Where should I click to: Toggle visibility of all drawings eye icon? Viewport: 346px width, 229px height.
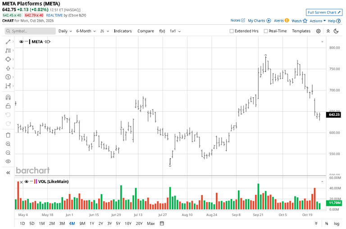pos(8,161)
